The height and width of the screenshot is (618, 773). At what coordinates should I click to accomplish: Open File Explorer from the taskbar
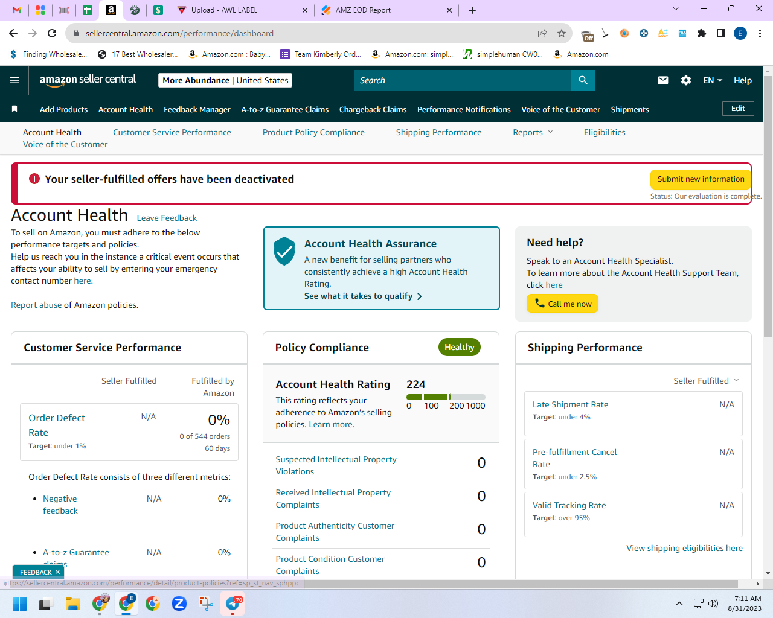click(x=73, y=604)
